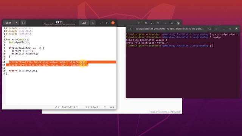Screen dimensions: 242x136
Task: Click the terminal cursor at the last prompt
Action: coord(213,45)
